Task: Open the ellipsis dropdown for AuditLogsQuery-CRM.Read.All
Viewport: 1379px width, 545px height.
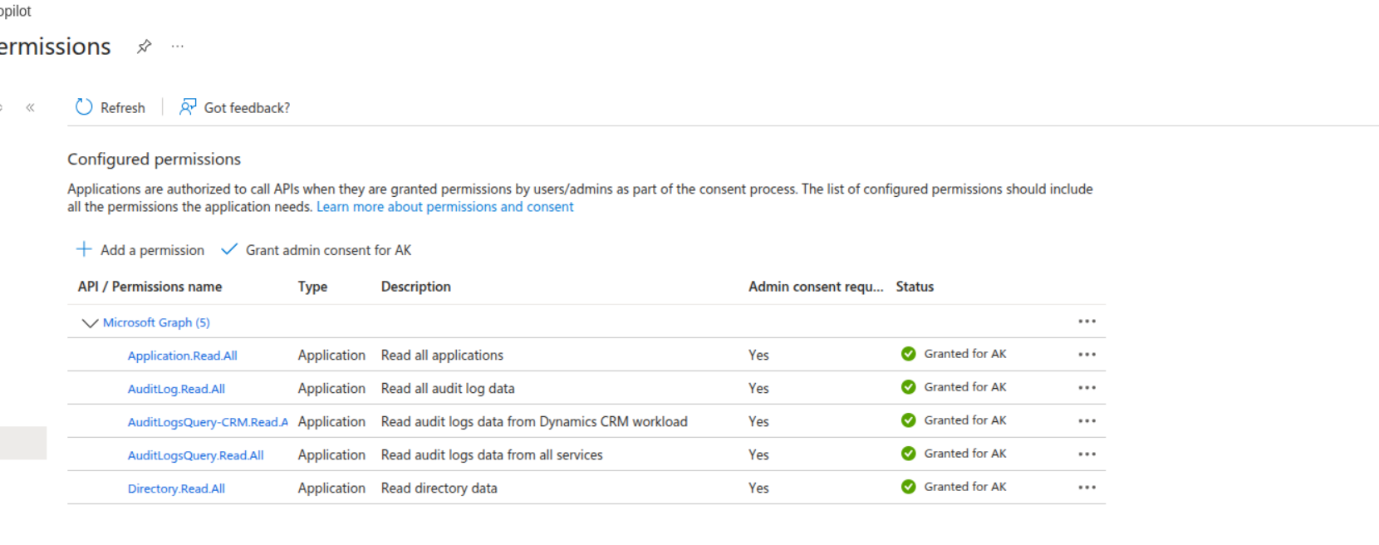Action: 1087,421
